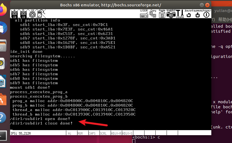Click the CAPS indicator in status bar
The height and width of the screenshot is (143, 232).
click(x=92, y=133)
